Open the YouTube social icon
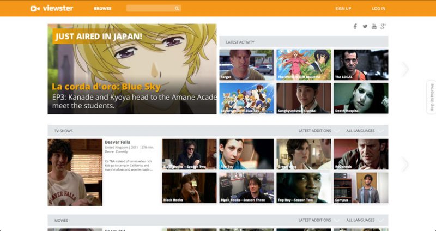The width and height of the screenshot is (436, 231). [374, 26]
